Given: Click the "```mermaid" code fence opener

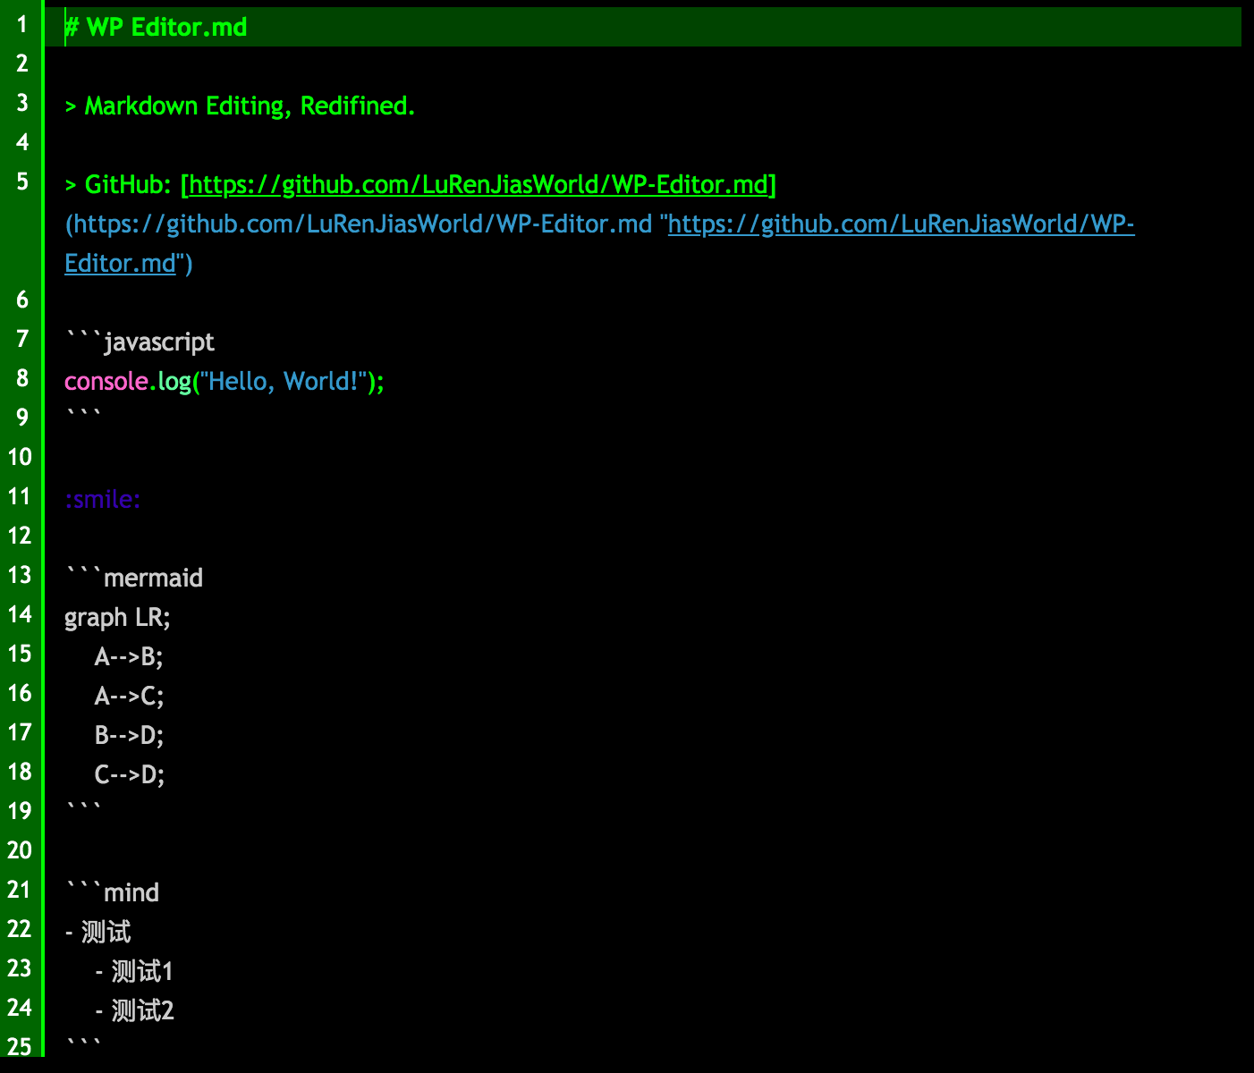Looking at the screenshot, I should click(134, 578).
